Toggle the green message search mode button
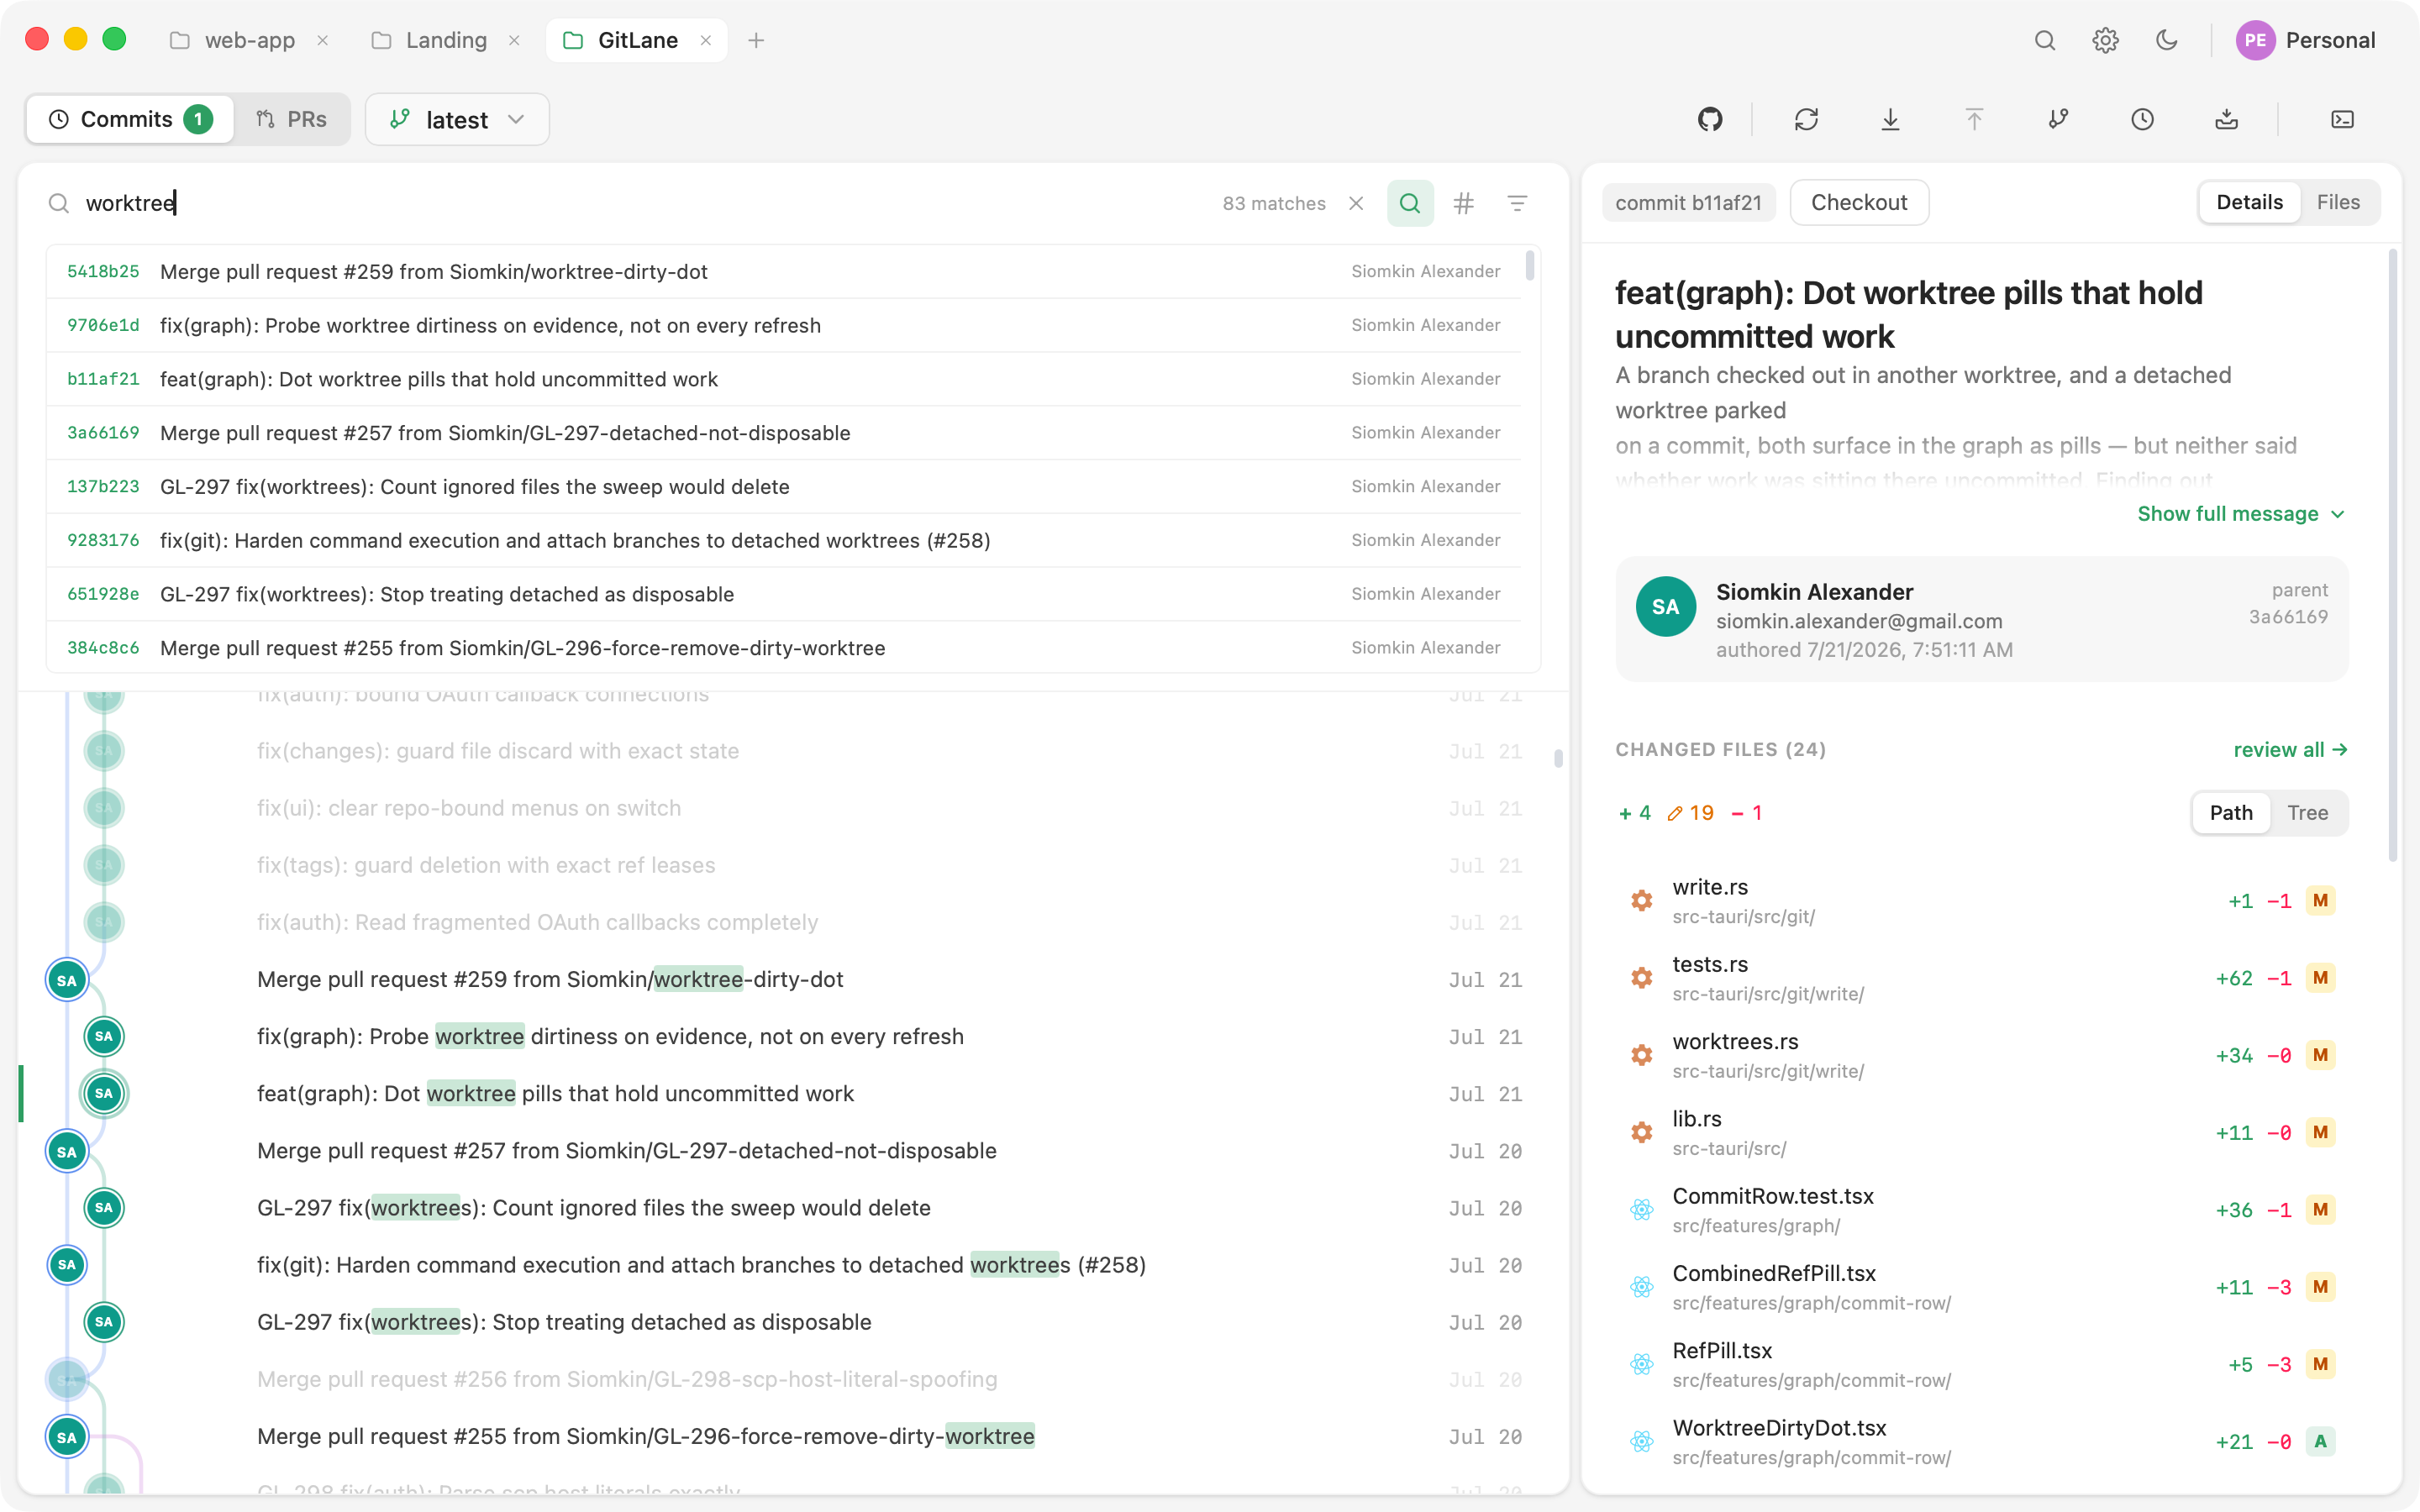This screenshot has width=2420, height=1512. [1410, 203]
